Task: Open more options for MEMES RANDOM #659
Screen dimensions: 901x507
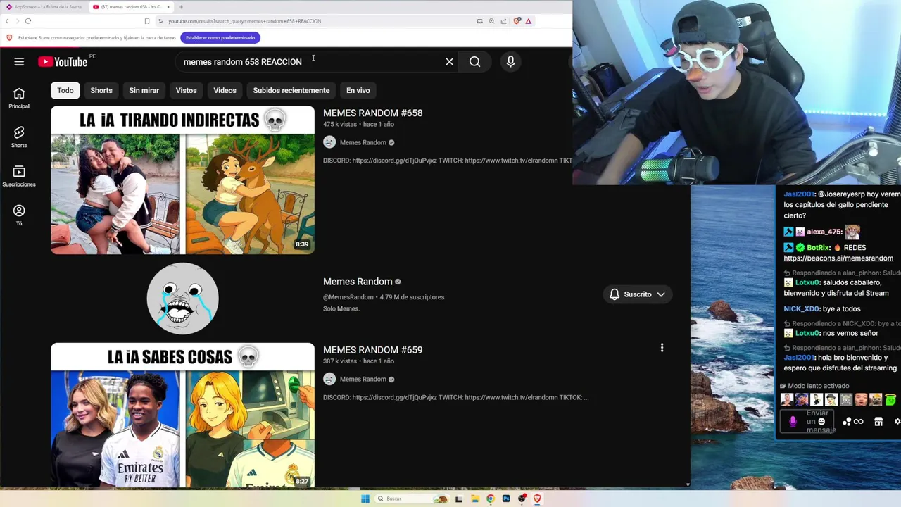Action: (x=662, y=348)
